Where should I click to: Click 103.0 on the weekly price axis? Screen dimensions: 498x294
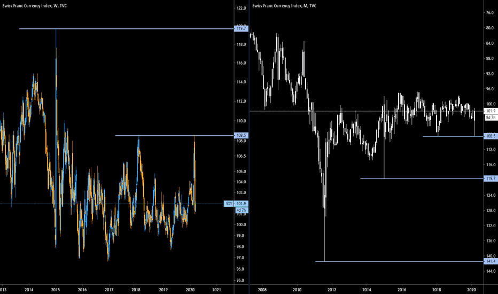click(242, 192)
